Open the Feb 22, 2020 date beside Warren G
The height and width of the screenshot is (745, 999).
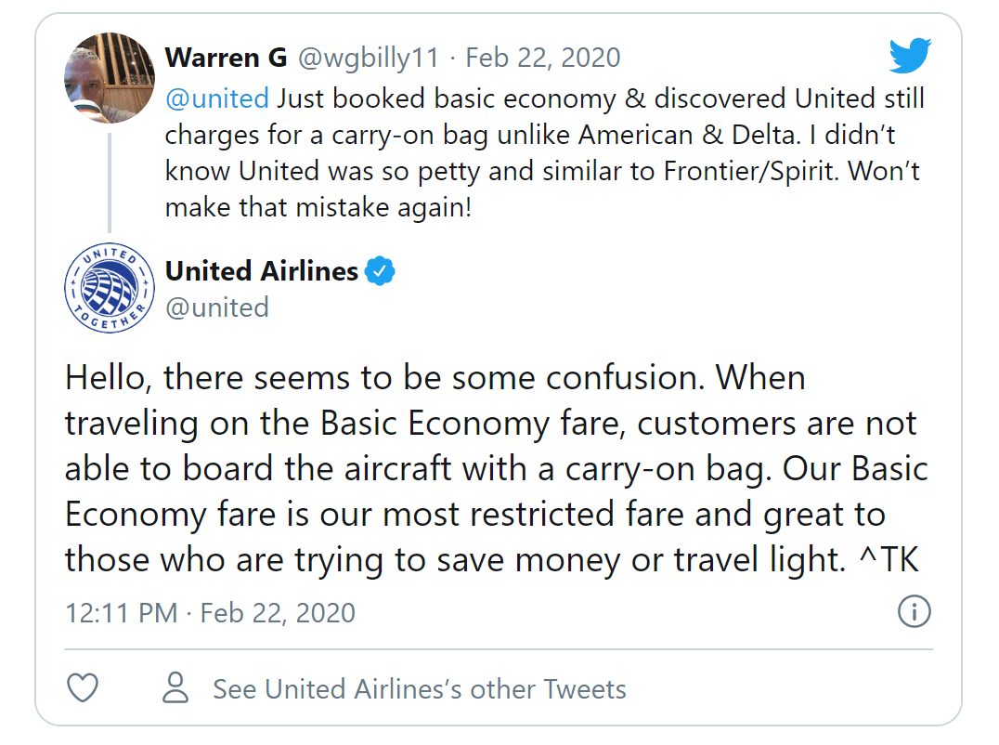coord(543,58)
